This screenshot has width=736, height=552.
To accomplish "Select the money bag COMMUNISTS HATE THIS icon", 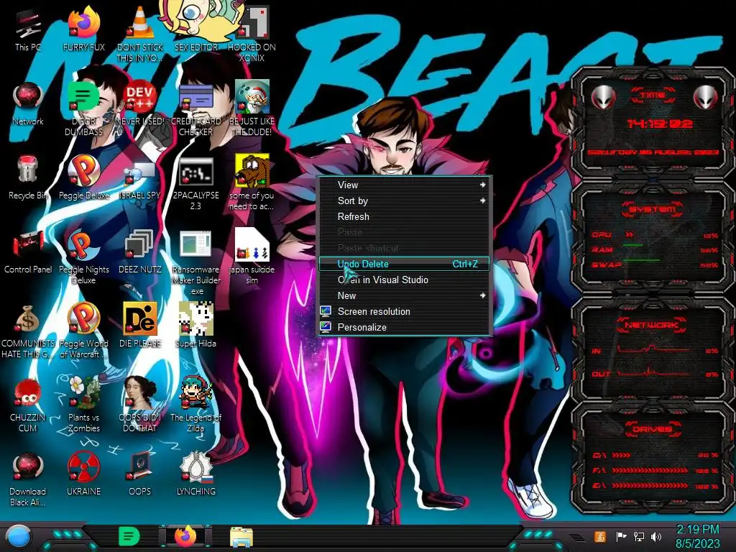I will click(x=28, y=331).
